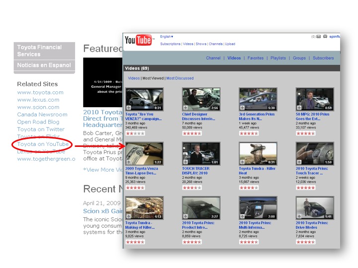Add 3rd Generation Prius video to queue
The width and height of the screenshot is (358, 268).
click(x=242, y=107)
